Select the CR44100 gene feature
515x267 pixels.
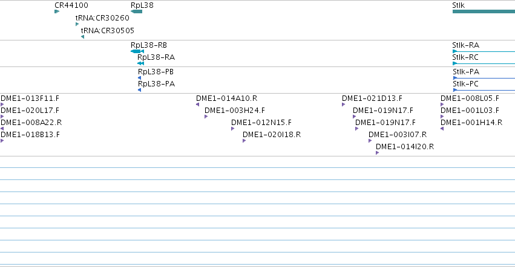71,5
